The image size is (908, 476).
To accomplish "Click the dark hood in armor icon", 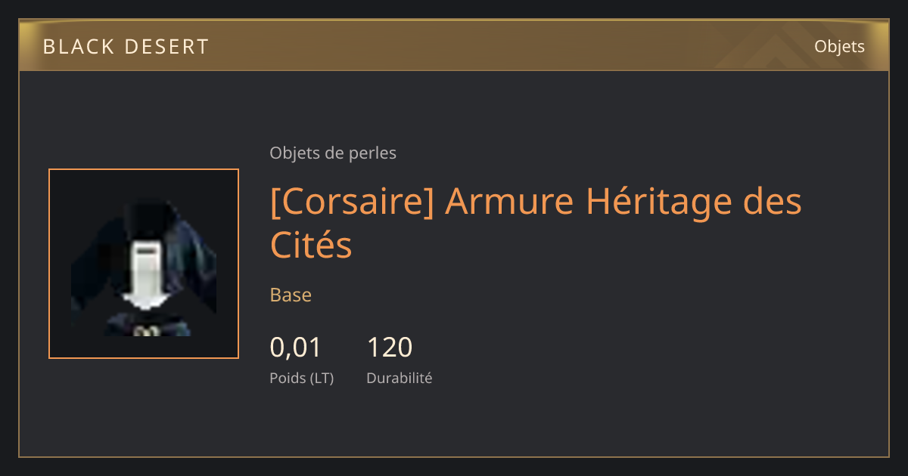I will click(144, 221).
